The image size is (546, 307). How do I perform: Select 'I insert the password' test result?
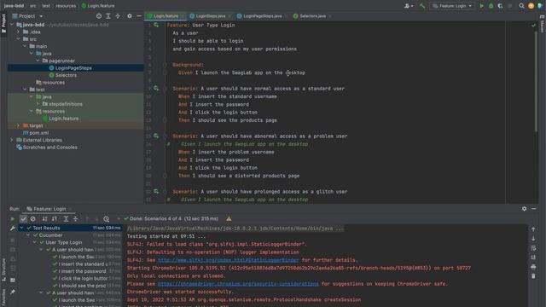[82, 271]
